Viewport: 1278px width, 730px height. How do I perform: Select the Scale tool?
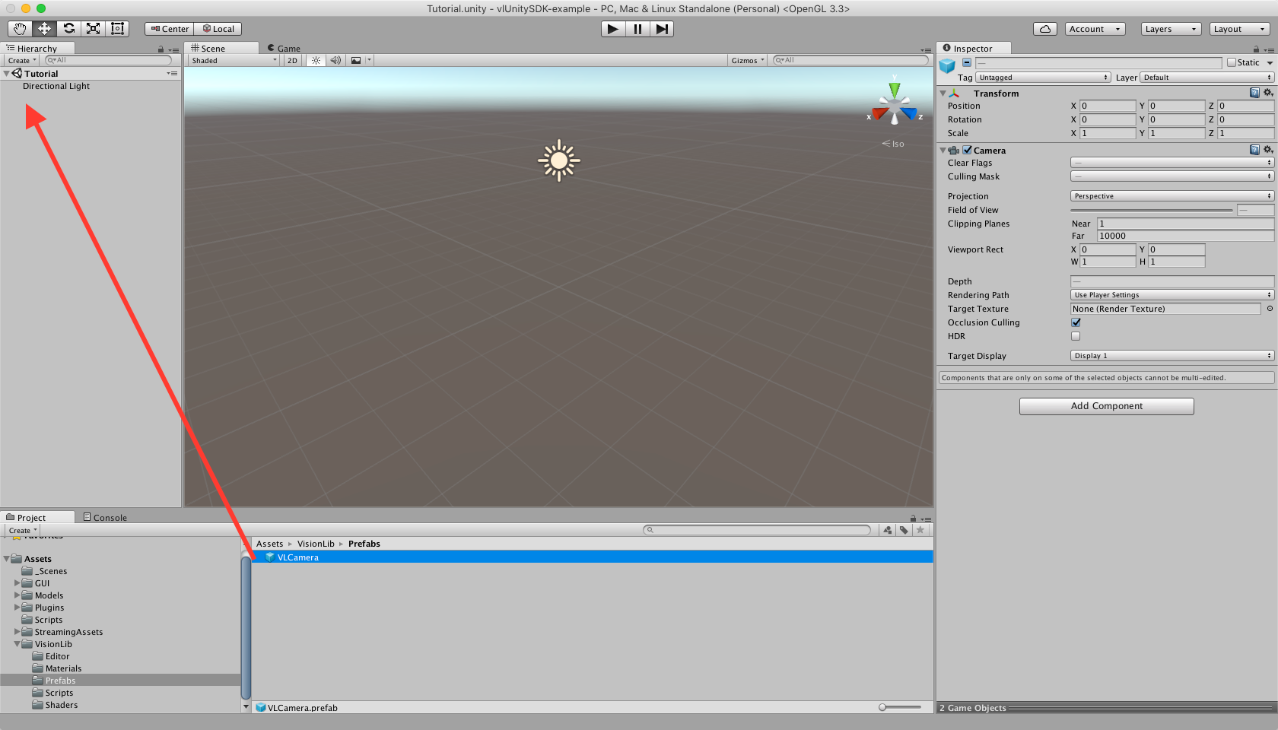pyautogui.click(x=93, y=29)
